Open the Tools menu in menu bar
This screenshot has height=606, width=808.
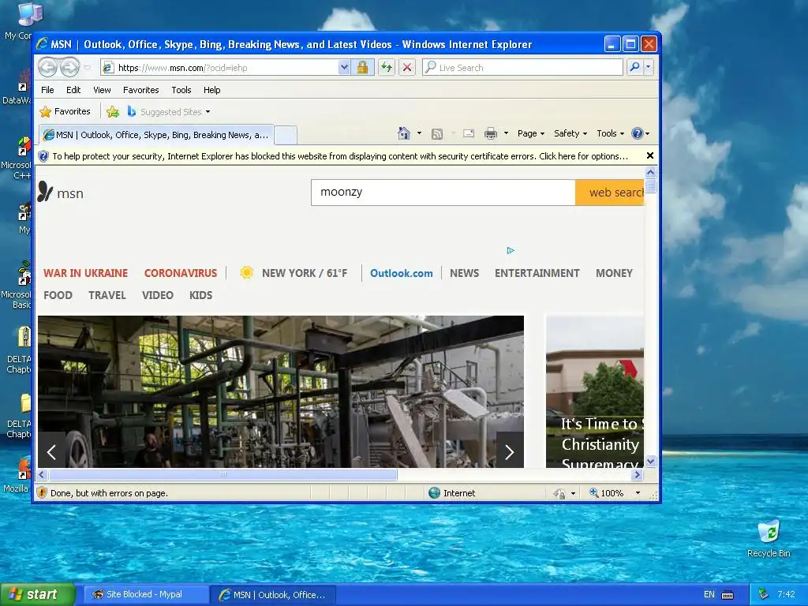point(181,90)
